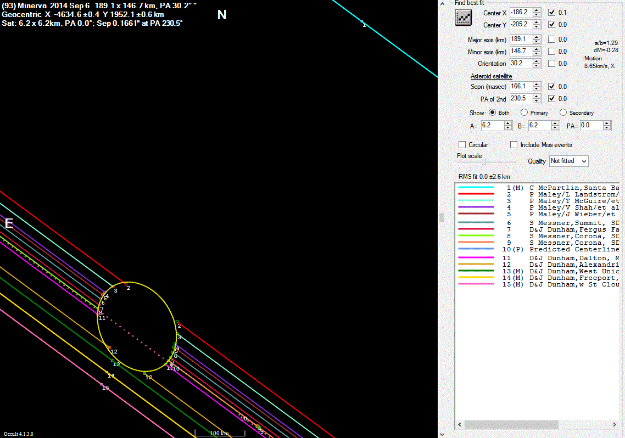Select the Secondary radio button
The height and width of the screenshot is (438, 625).
[563, 113]
